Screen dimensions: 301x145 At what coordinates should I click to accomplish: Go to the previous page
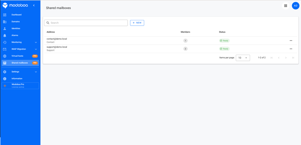click(x=279, y=57)
